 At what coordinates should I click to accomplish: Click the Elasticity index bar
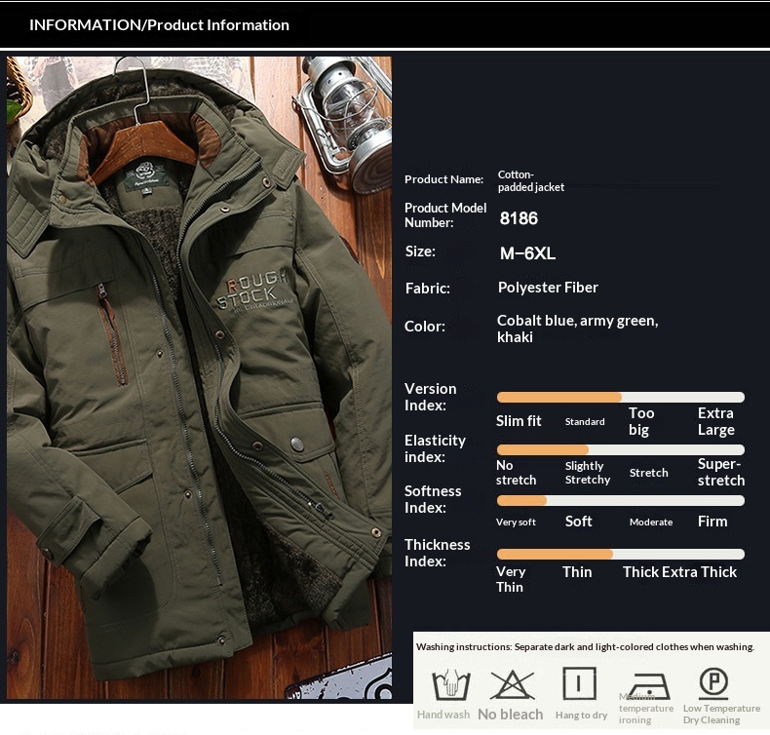620,449
